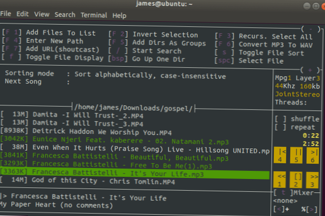325x216 pixels.
Task: Toggle the shuffle checkbox
Action: (281, 119)
